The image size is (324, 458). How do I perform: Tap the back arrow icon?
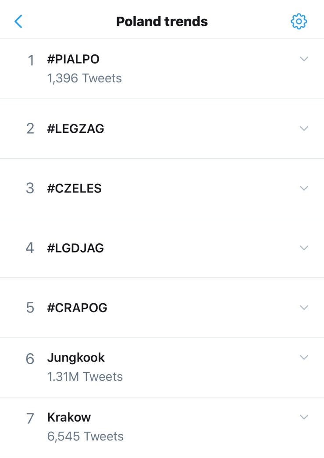pyautogui.click(x=18, y=21)
